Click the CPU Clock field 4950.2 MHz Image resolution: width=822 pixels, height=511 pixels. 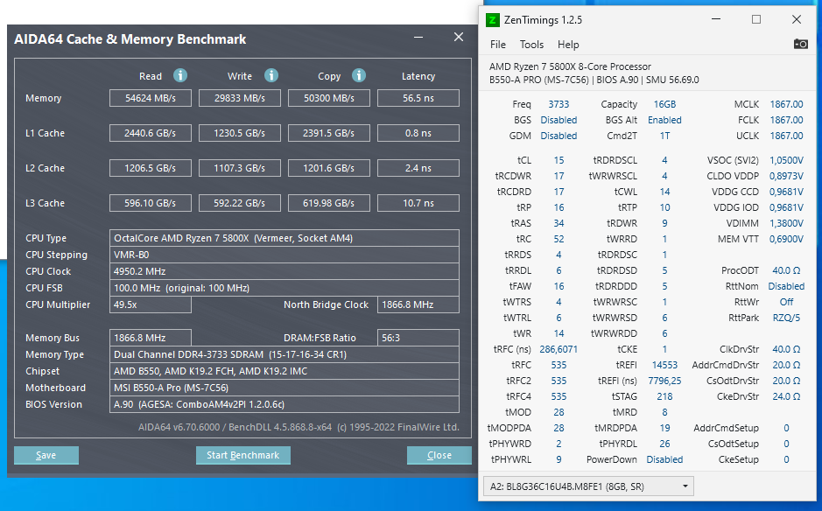[285, 271]
